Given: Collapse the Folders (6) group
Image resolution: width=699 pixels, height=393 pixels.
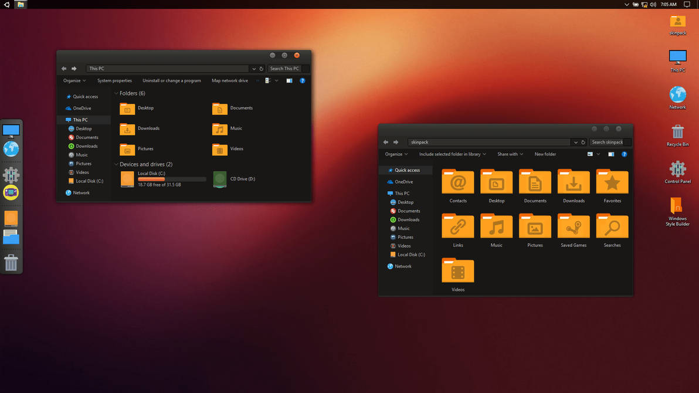Looking at the screenshot, I should click(116, 94).
